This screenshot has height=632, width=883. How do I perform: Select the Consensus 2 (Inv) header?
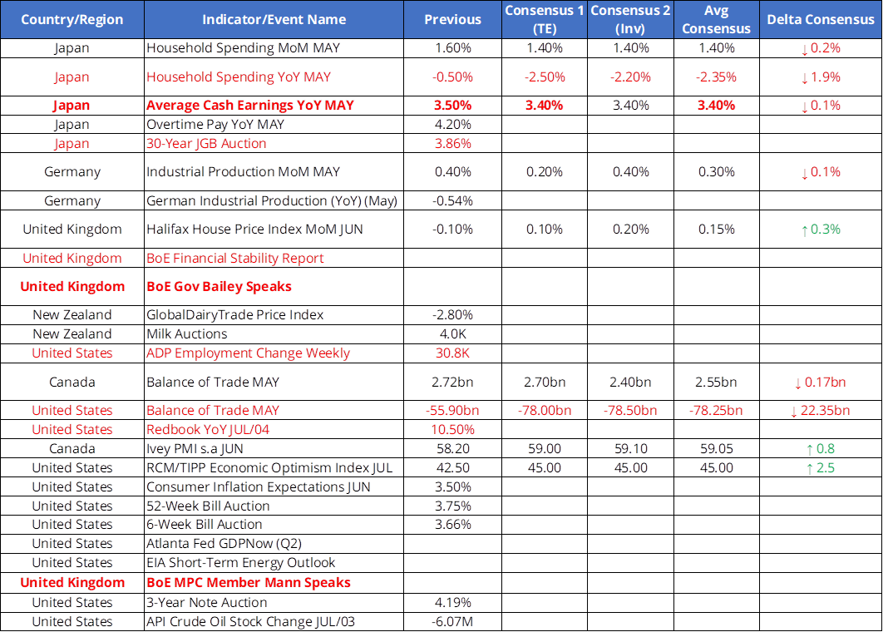631,19
